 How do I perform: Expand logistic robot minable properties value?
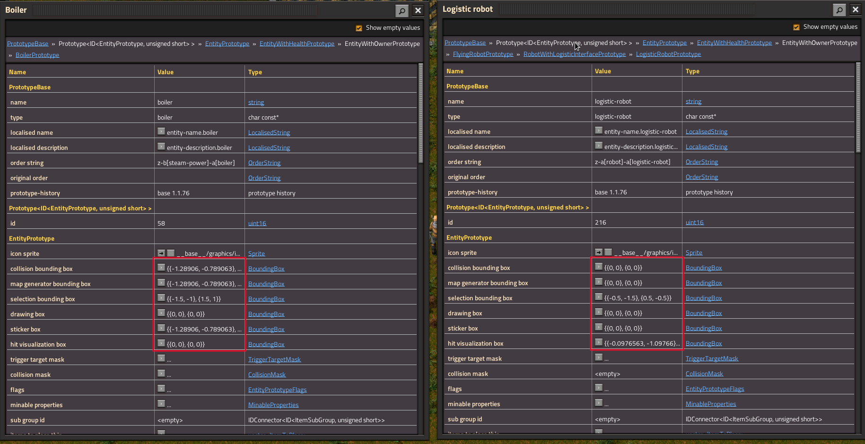599,403
